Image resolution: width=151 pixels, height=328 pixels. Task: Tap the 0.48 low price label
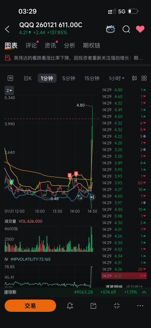[x=55, y=199]
